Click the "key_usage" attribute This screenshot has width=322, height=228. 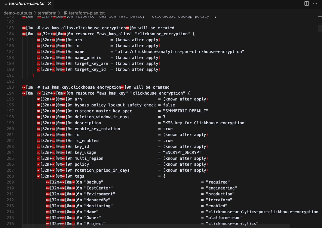pyautogui.click(x=85, y=153)
